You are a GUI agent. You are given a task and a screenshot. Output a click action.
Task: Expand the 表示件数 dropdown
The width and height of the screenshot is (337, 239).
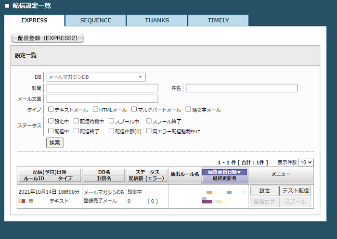tap(306, 163)
